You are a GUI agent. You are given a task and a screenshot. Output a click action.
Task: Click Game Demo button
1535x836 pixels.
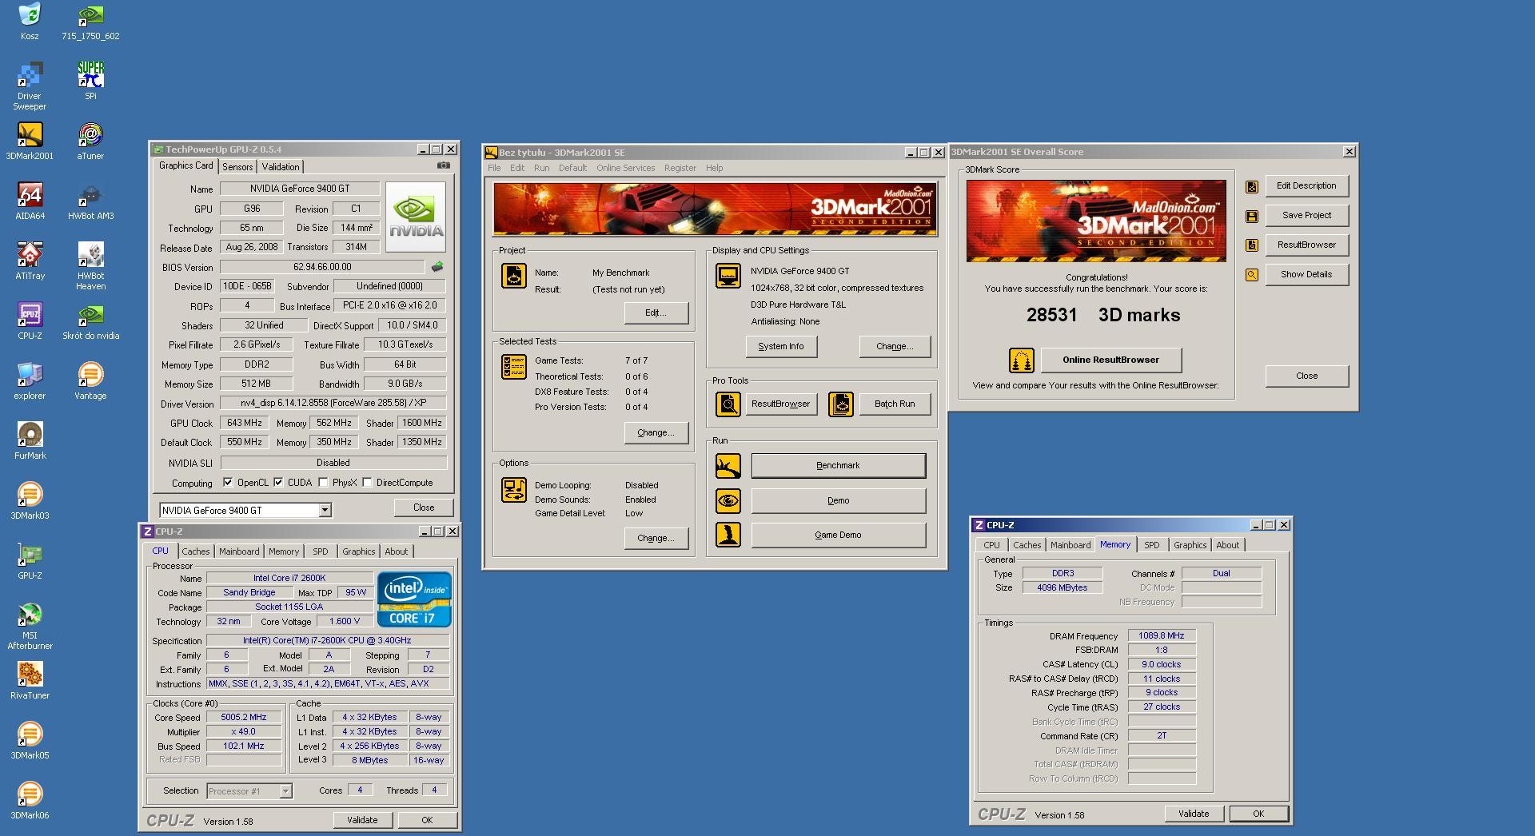[x=838, y=535]
